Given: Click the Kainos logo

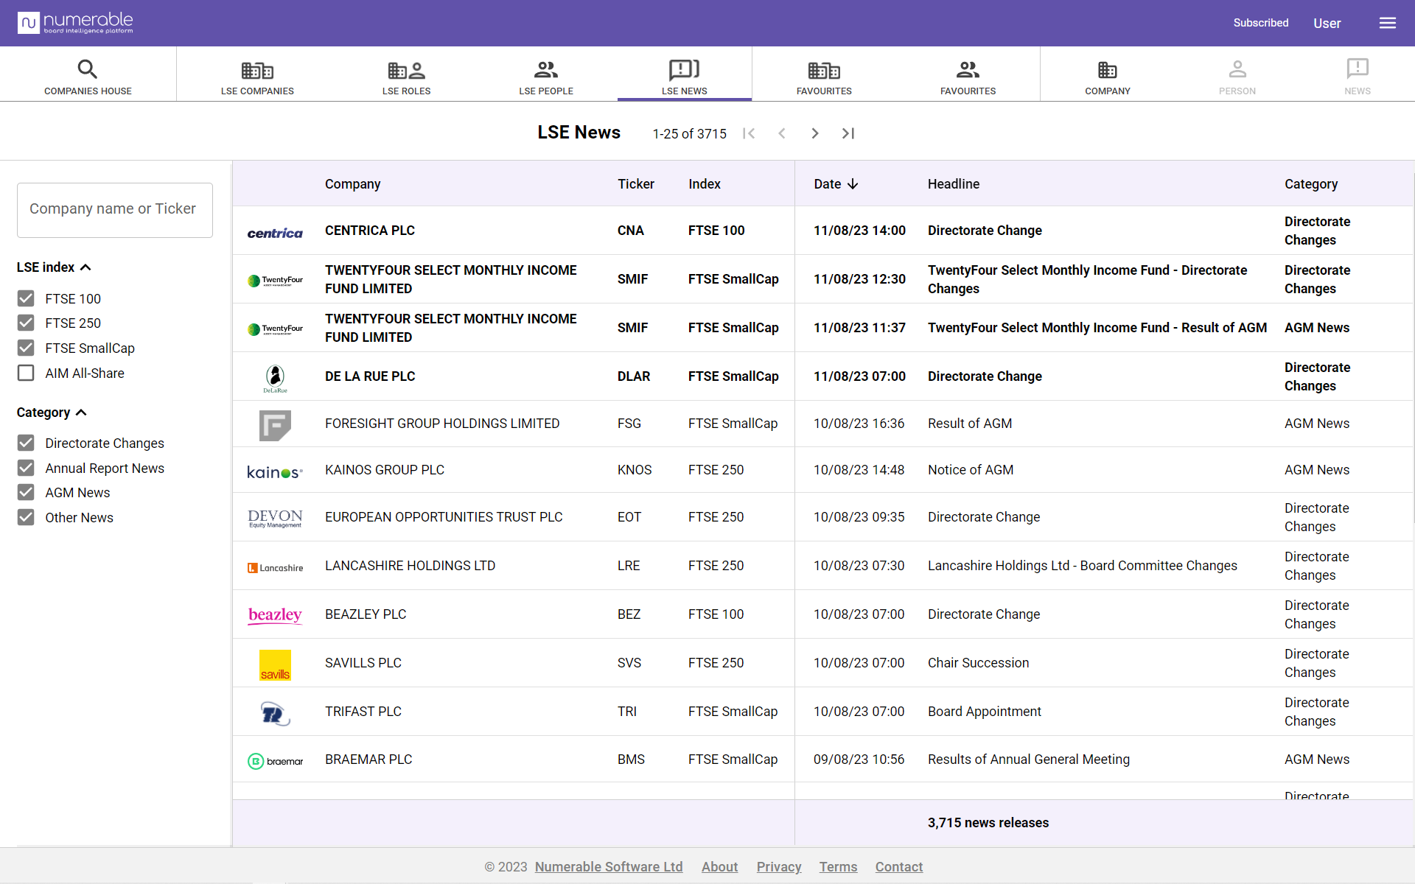Looking at the screenshot, I should pyautogui.click(x=275, y=472).
